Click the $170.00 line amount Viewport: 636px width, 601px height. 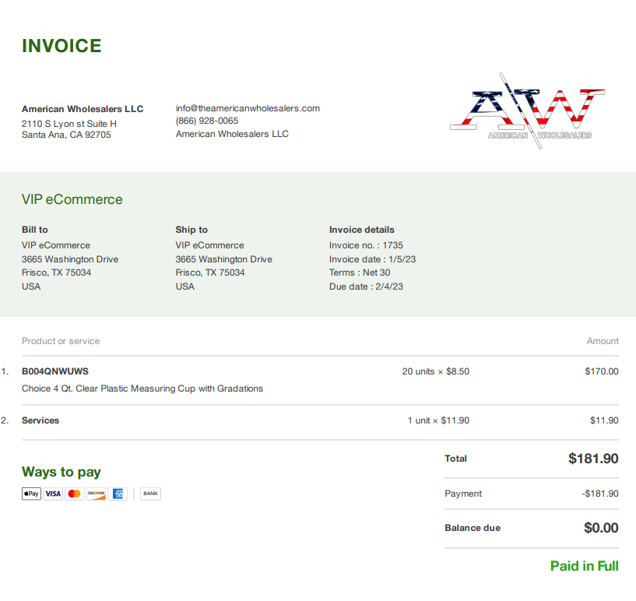pyautogui.click(x=602, y=371)
